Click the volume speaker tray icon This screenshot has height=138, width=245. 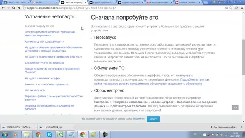(x=222, y=135)
